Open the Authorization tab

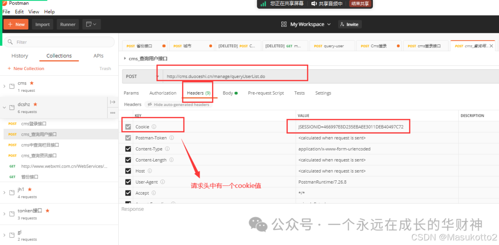[163, 93]
